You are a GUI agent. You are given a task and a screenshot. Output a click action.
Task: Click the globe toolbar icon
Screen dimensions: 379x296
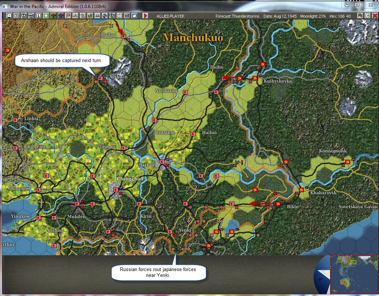pyautogui.click(x=105, y=16)
